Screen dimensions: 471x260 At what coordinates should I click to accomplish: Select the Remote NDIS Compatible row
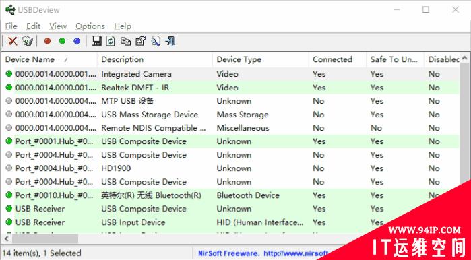230,128
